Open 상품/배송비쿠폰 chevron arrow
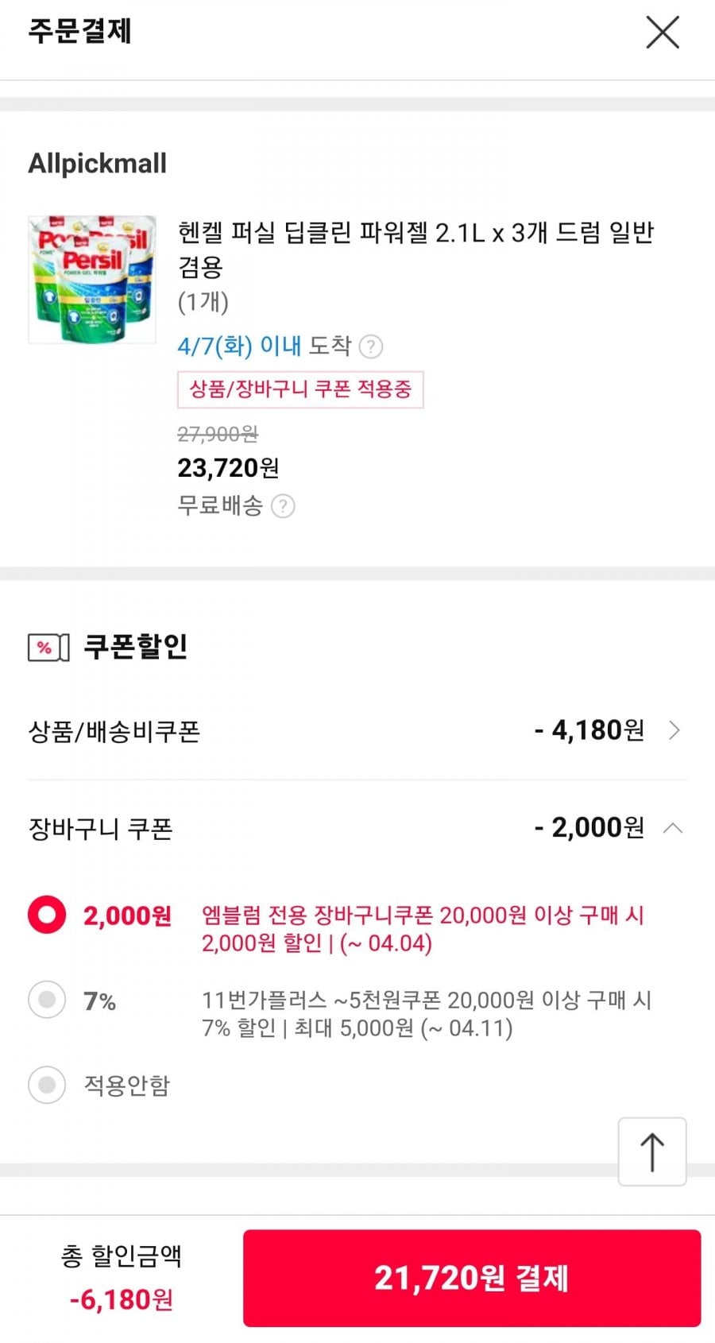Screen dimensions: 715x1343 [674, 730]
